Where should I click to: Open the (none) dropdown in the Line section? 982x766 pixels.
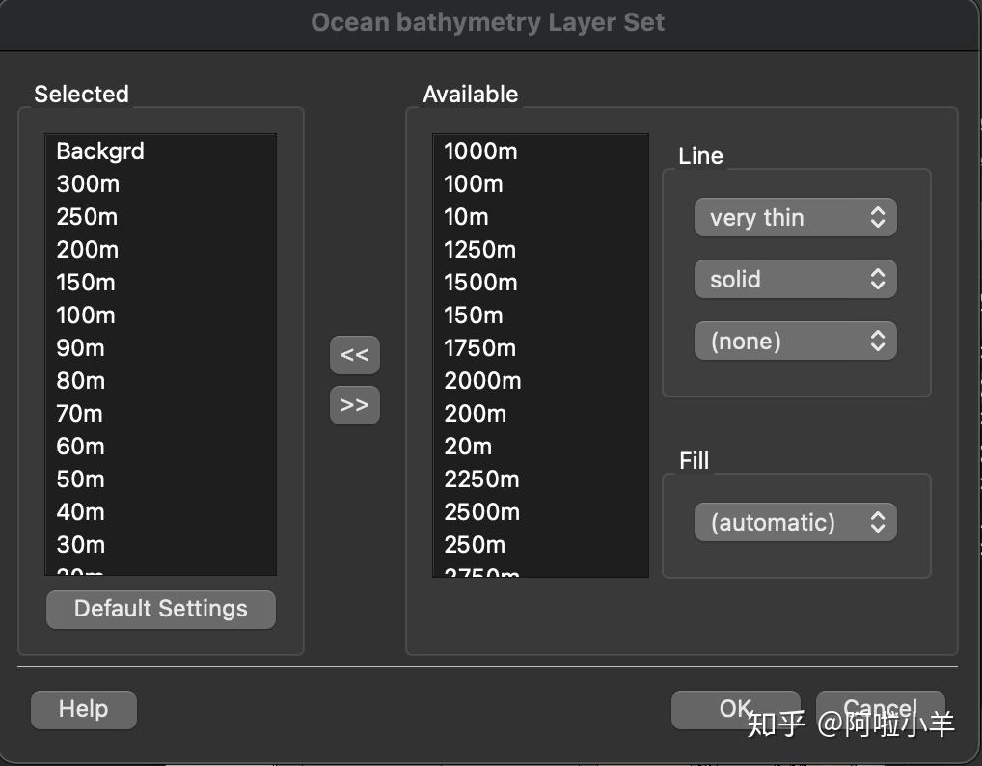point(794,341)
